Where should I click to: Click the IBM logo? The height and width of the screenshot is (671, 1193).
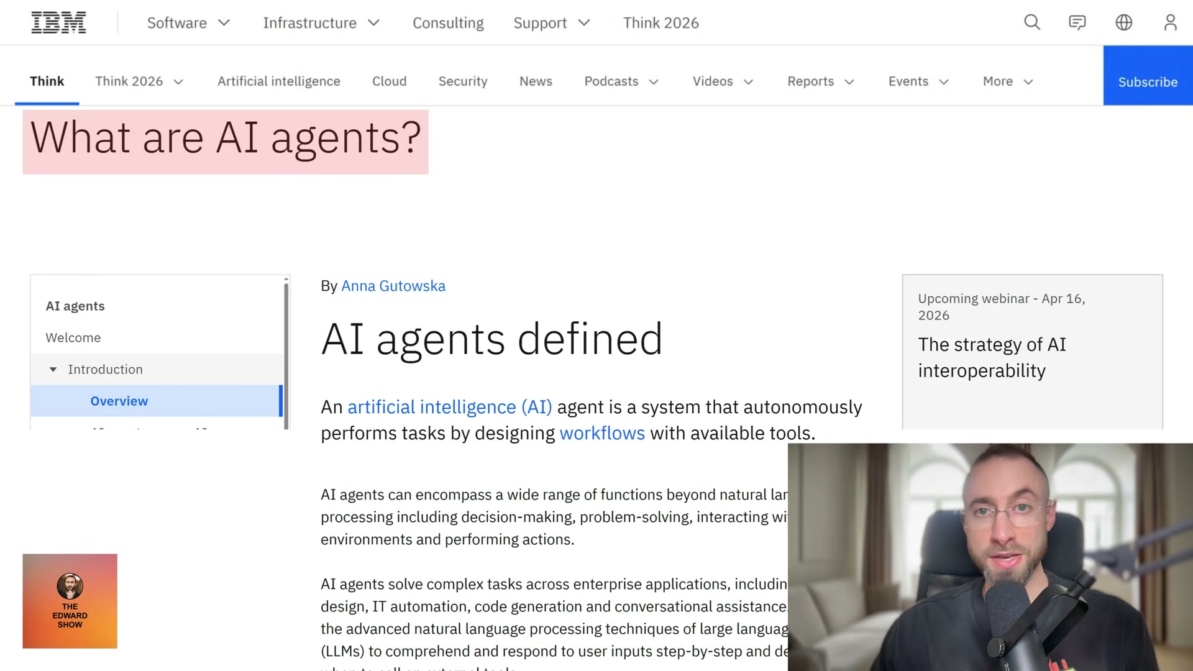[58, 22]
